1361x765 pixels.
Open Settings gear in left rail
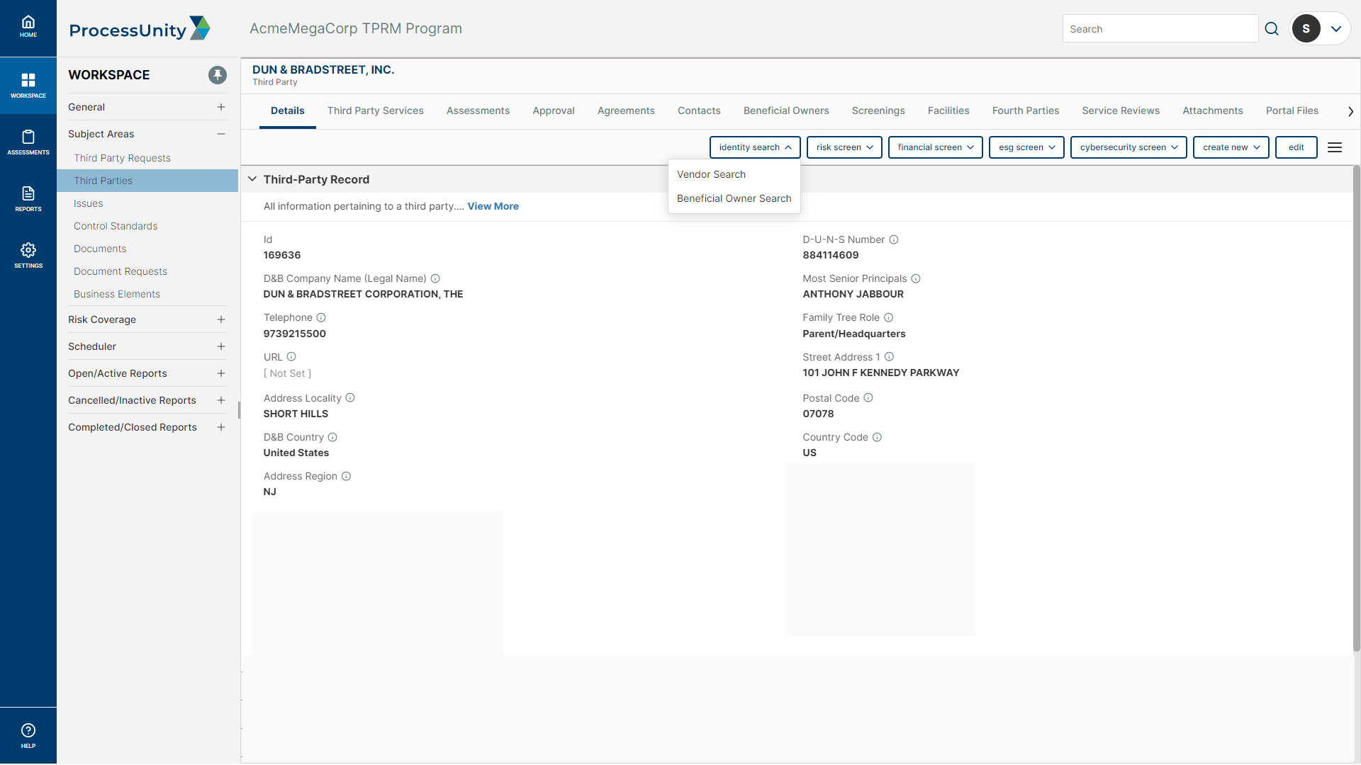click(28, 255)
